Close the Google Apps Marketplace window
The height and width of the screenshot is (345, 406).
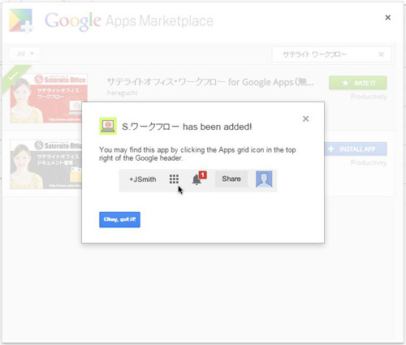pyautogui.click(x=387, y=17)
